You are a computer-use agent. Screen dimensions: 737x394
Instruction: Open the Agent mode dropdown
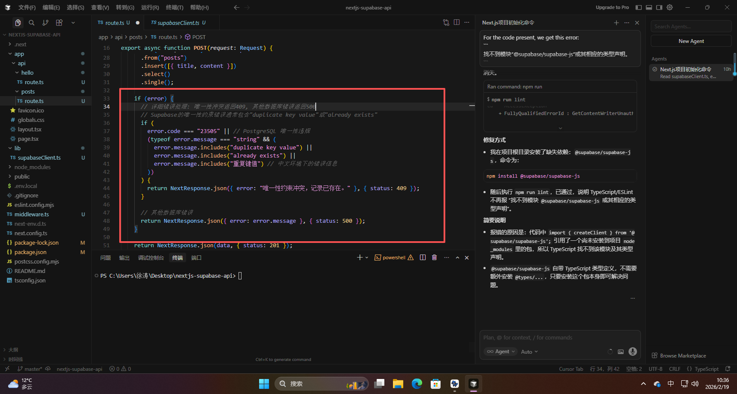click(501, 352)
